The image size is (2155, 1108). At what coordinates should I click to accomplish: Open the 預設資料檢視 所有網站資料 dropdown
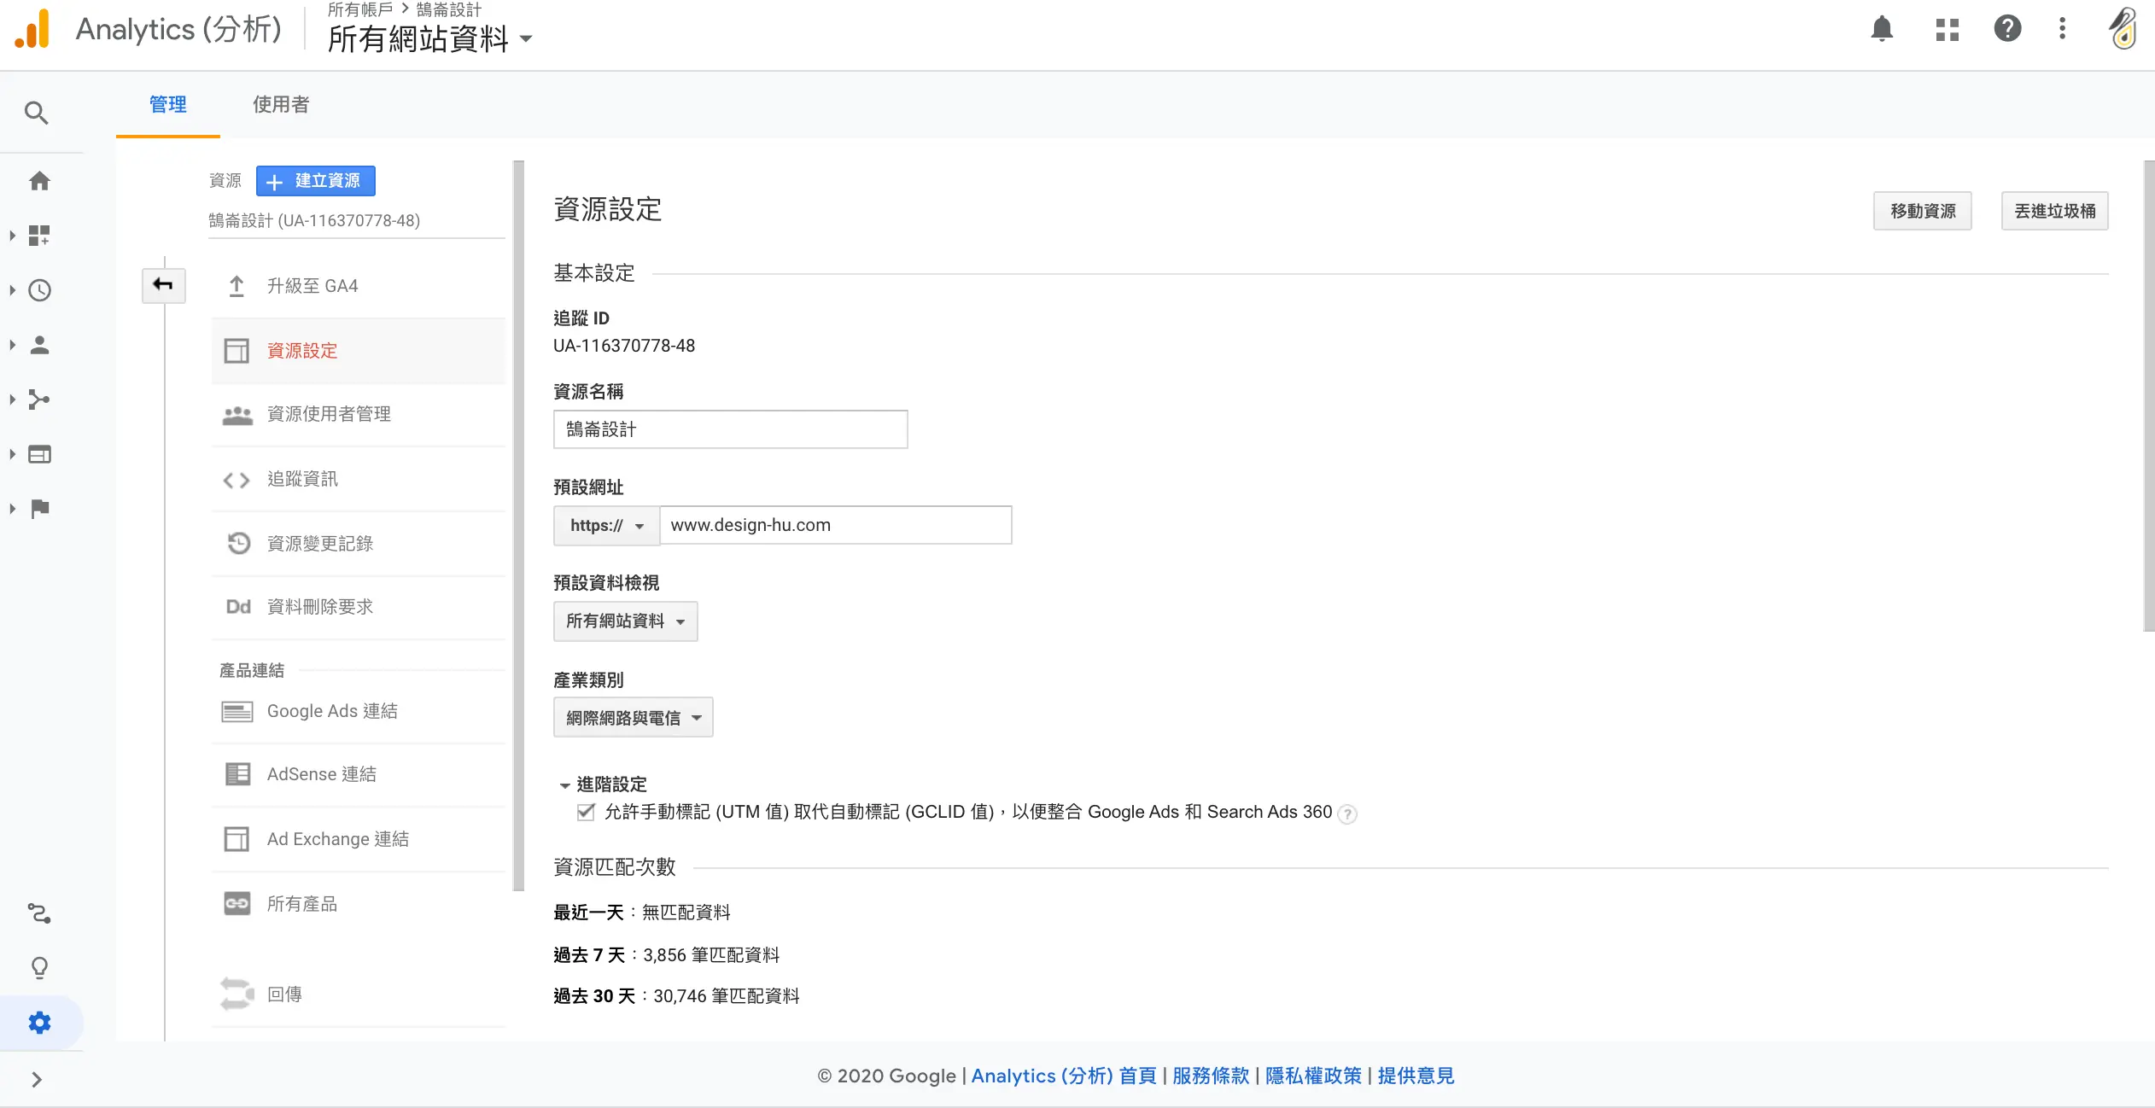(625, 621)
